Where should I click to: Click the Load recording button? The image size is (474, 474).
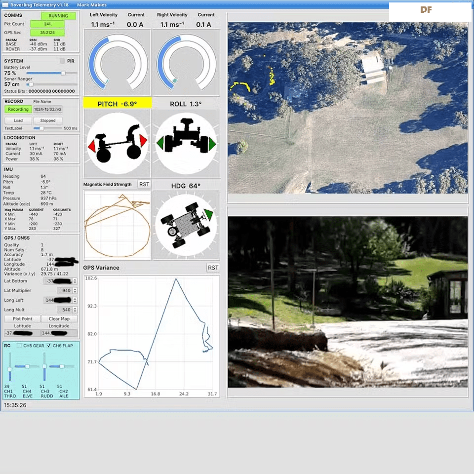(18, 120)
